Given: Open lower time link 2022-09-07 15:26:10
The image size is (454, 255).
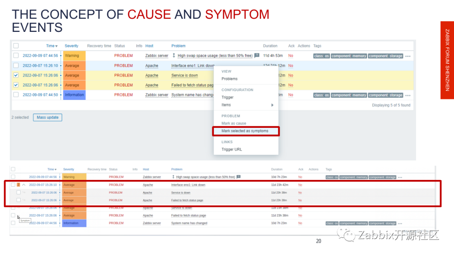Looking at the screenshot, I should (x=43, y=185).
